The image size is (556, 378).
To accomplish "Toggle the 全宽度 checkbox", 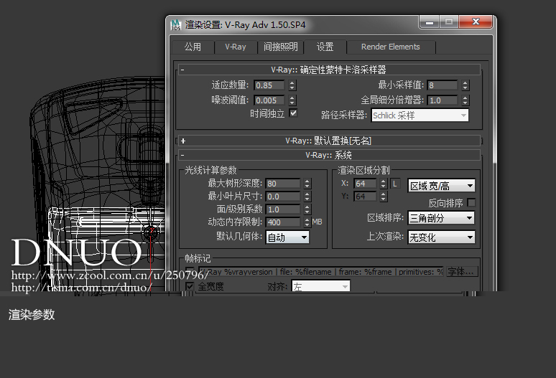I will (x=190, y=286).
